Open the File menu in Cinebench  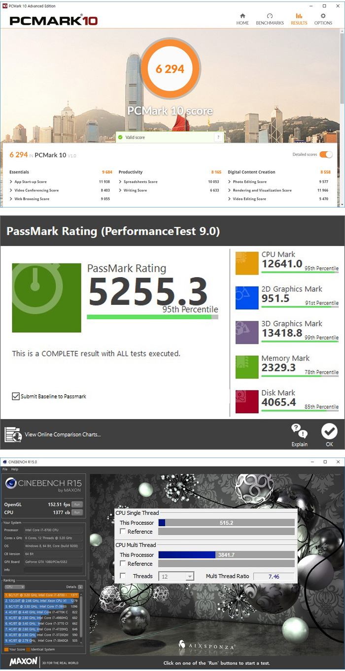pyautogui.click(x=5, y=469)
